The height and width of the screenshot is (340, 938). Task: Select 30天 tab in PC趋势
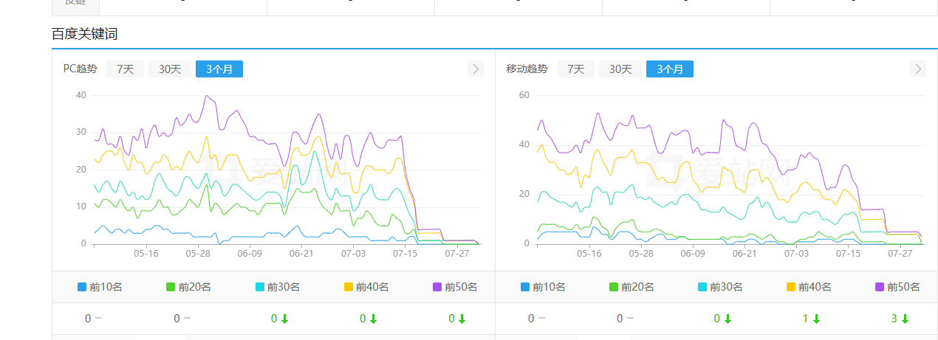[x=170, y=69]
